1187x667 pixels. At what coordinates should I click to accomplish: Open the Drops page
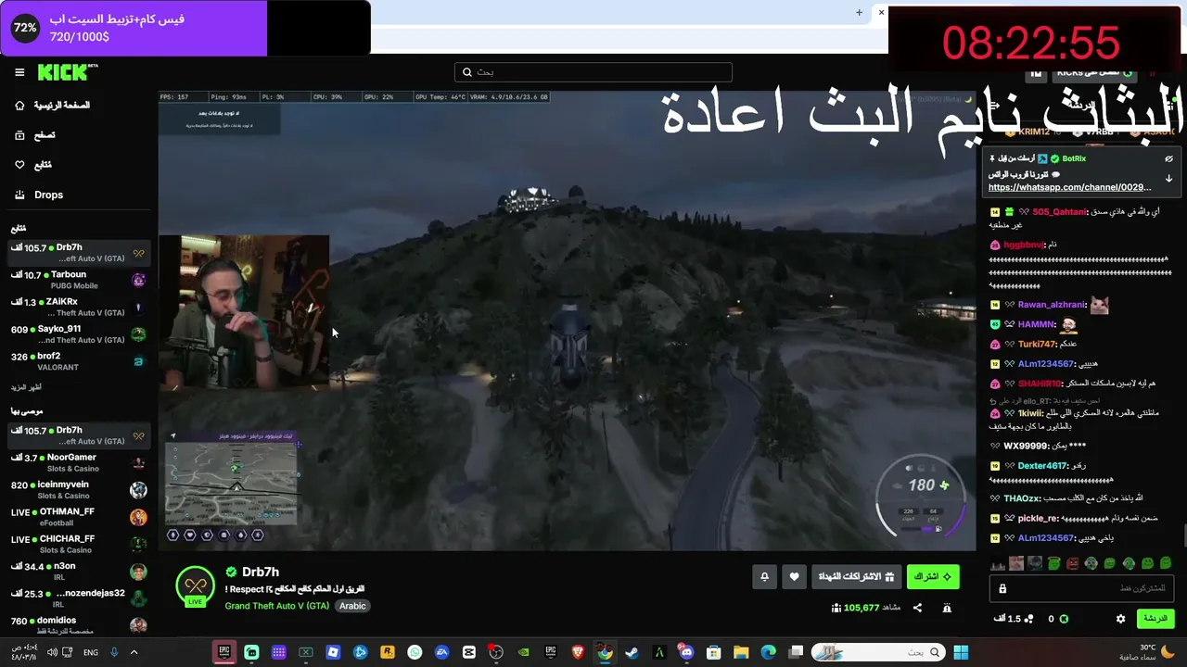tap(48, 195)
